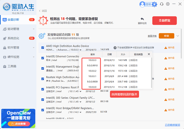Expand 硬件检测 submenu arrow
This screenshot has width=184, height=129.
34,57
